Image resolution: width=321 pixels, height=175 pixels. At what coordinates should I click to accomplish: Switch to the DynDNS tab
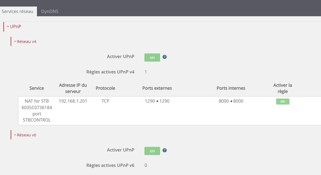click(50, 11)
